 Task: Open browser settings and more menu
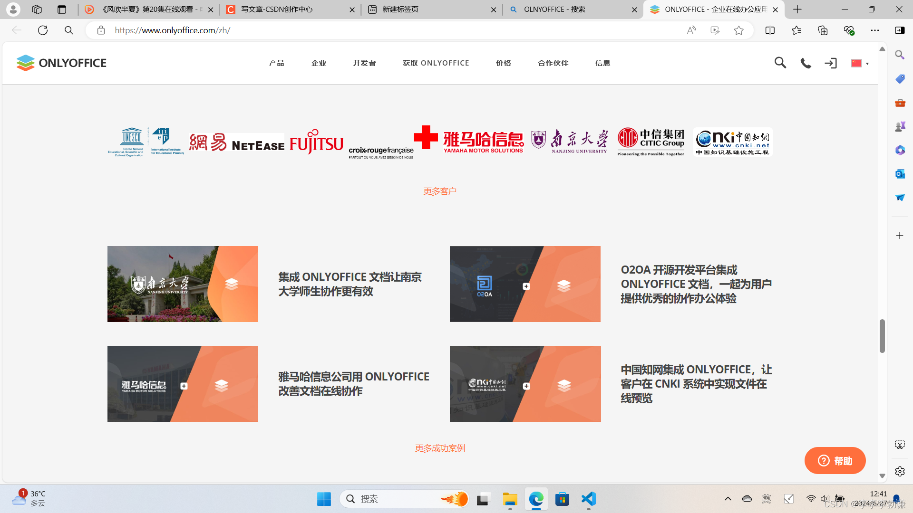(875, 30)
